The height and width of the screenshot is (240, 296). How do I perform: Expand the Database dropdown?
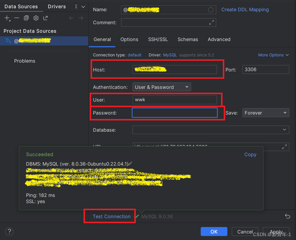(284, 130)
